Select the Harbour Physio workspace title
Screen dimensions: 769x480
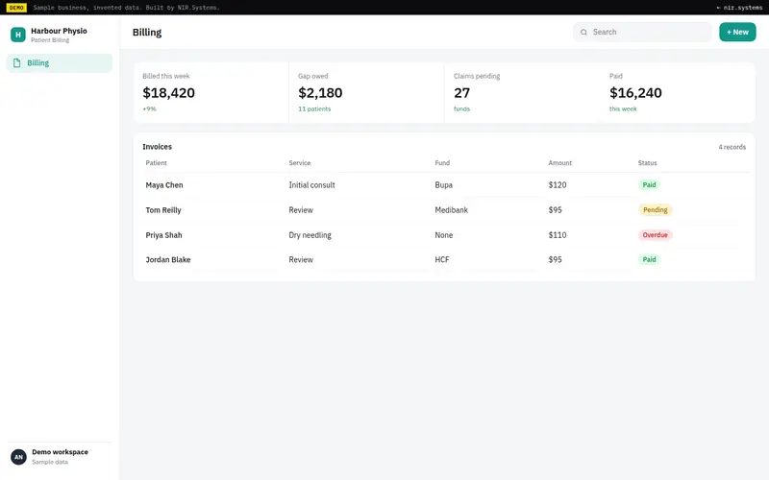[x=59, y=31]
